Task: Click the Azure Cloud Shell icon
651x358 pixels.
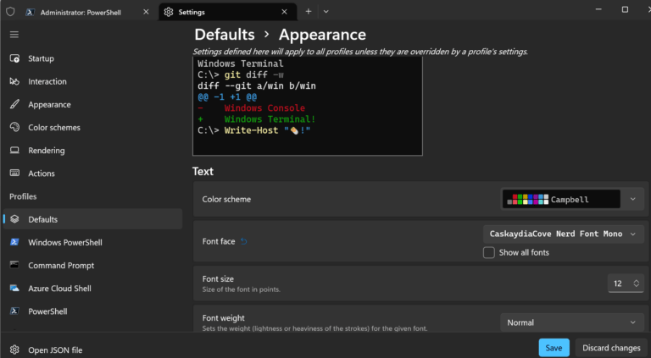Action: pos(14,288)
